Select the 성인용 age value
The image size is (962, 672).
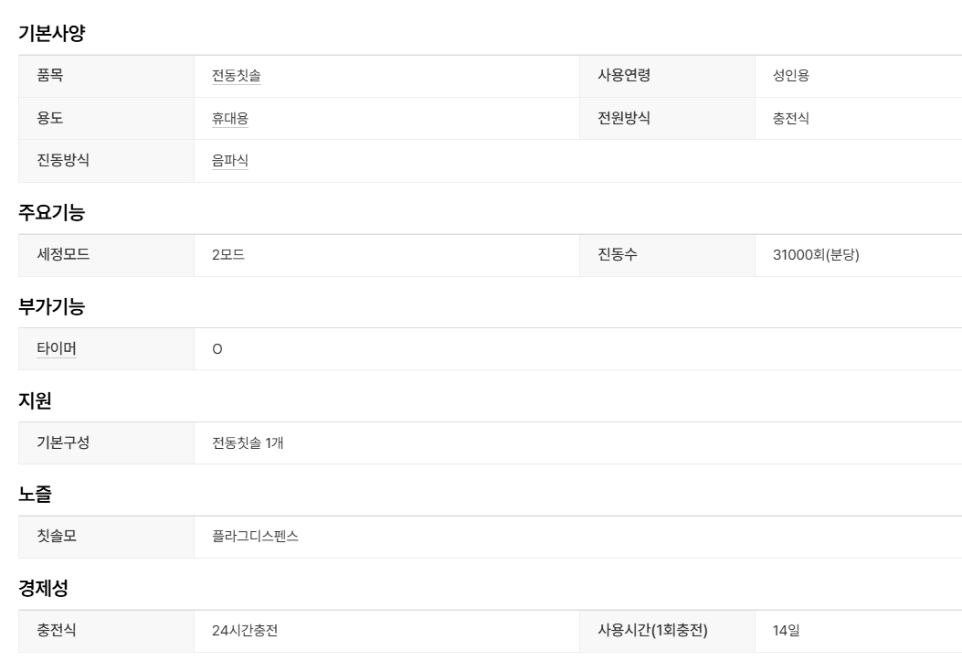pos(791,76)
